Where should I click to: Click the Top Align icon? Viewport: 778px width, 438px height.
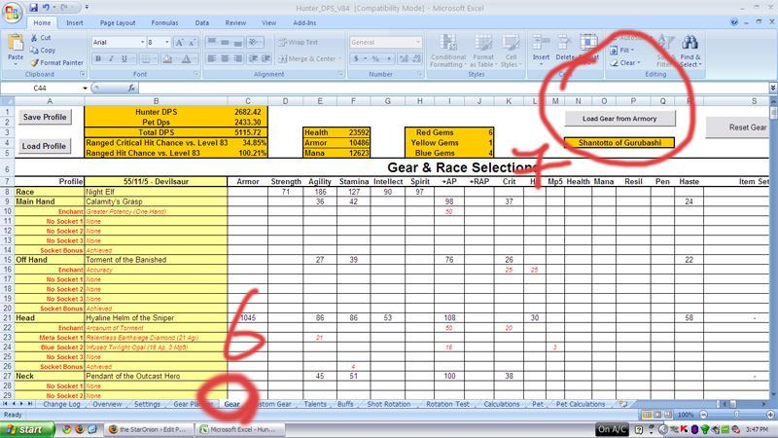tap(211, 42)
